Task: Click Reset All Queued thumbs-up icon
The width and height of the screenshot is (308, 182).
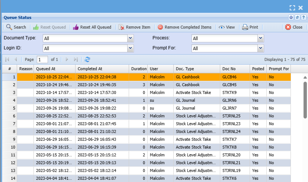Action: 76,27
